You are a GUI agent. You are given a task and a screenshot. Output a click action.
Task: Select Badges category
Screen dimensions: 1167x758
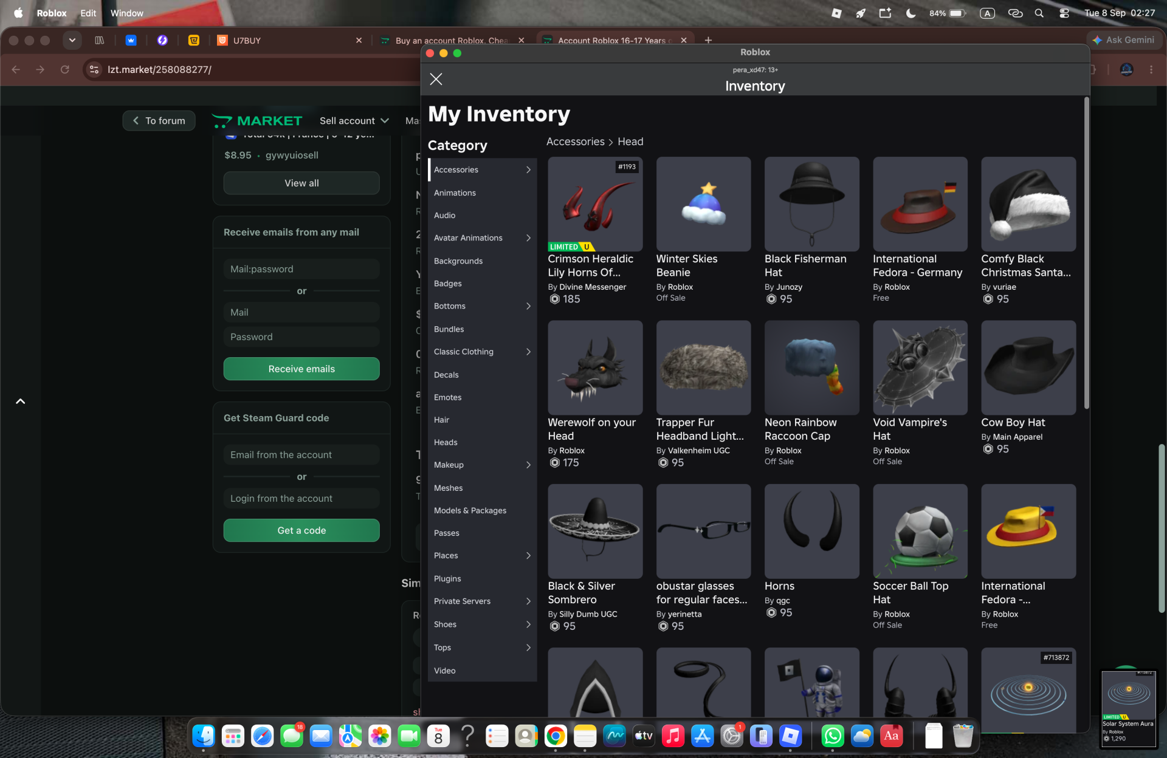pyautogui.click(x=482, y=284)
